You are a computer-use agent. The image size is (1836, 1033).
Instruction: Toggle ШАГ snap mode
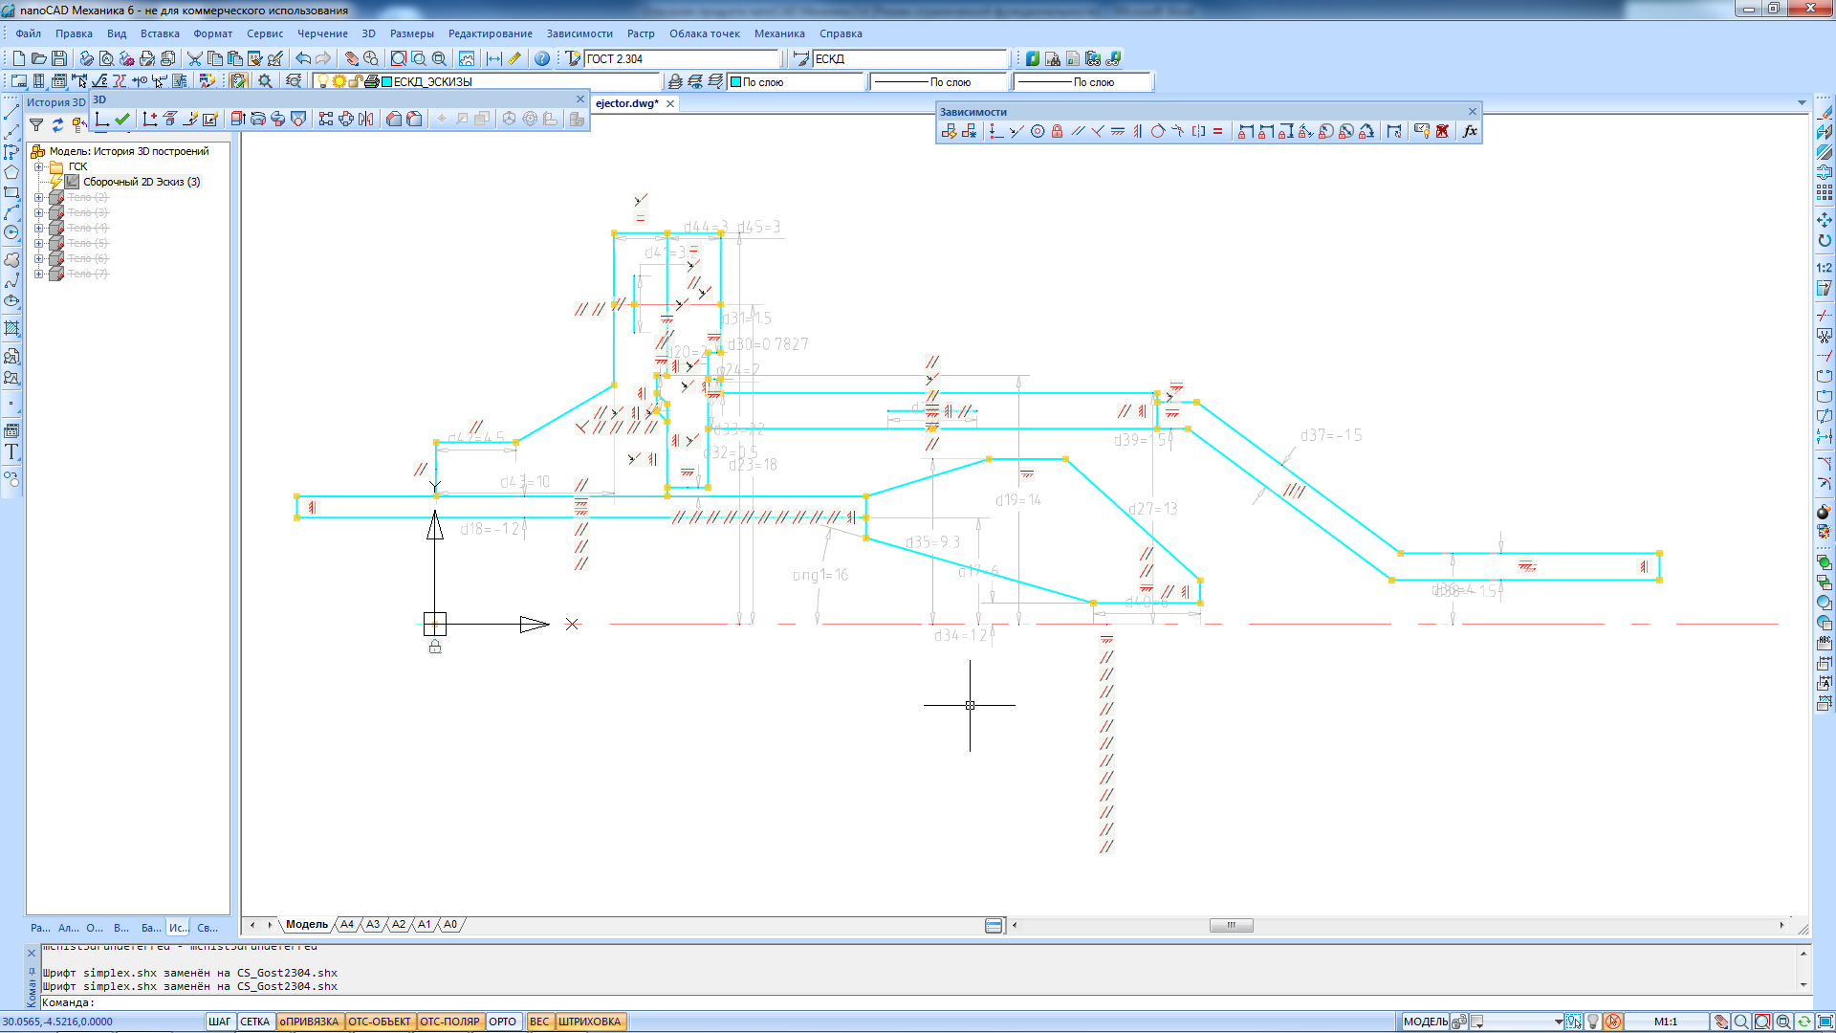219,1022
